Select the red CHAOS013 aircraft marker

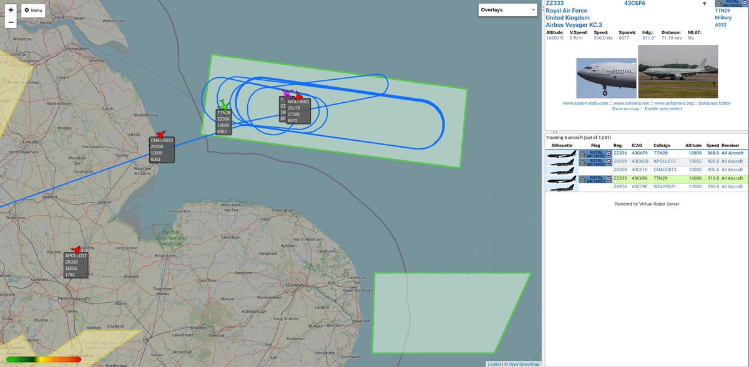tap(160, 134)
